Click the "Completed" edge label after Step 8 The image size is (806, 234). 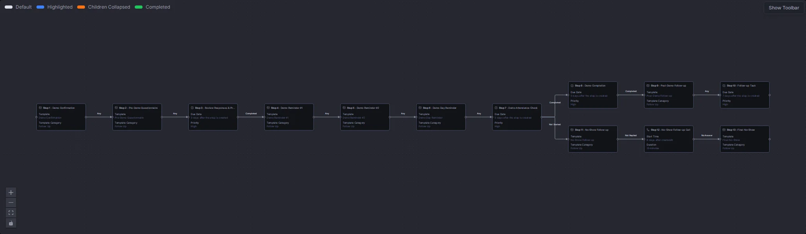pyautogui.click(x=631, y=91)
